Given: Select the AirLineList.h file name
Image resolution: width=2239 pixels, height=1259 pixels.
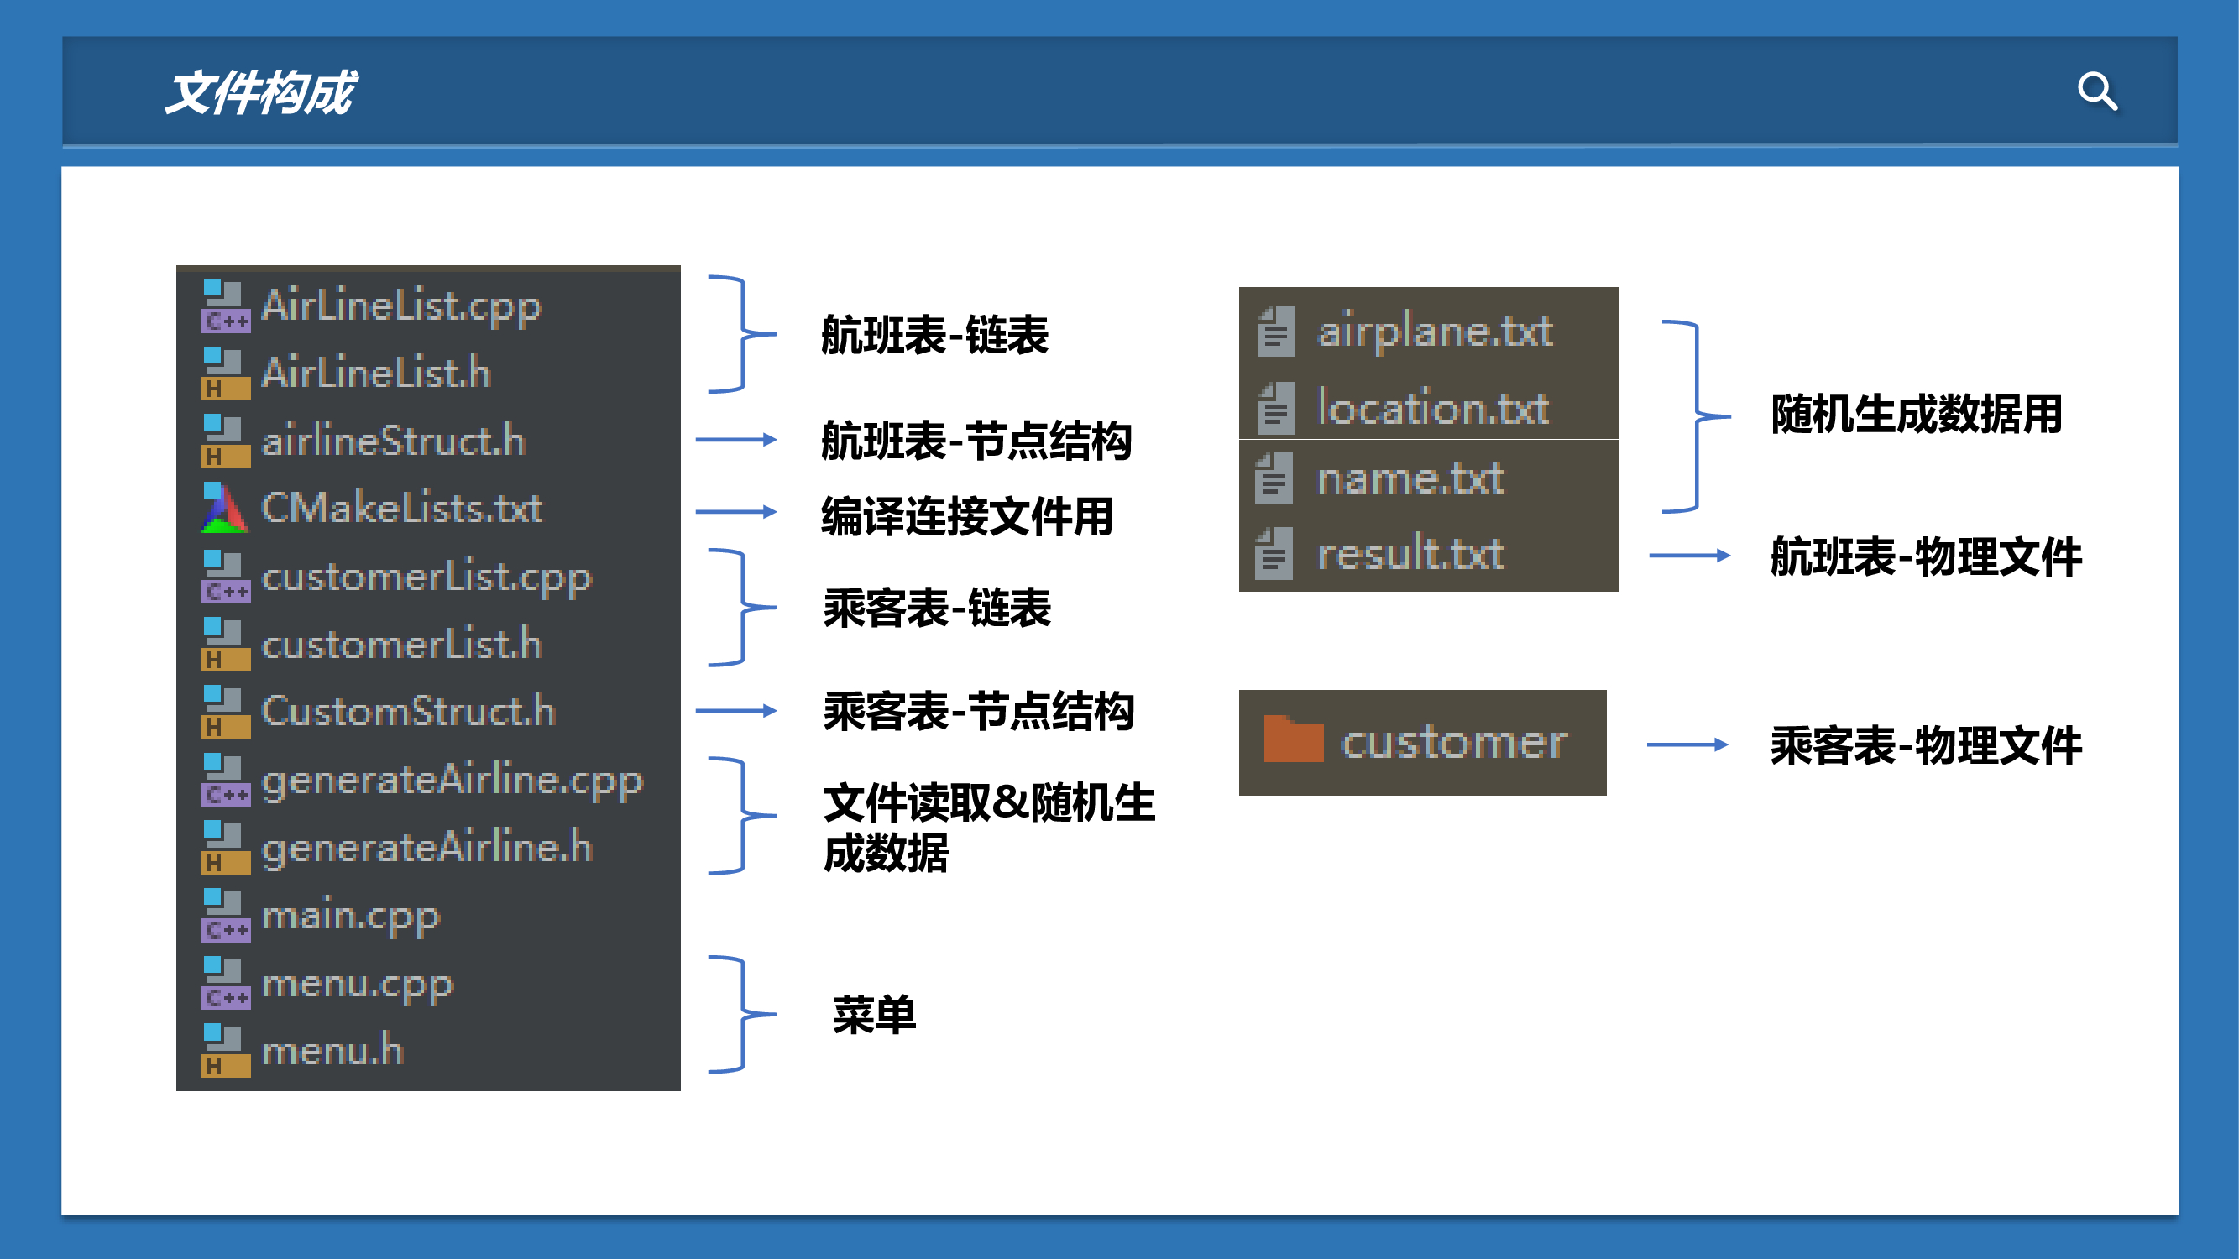Looking at the screenshot, I should tap(376, 373).
